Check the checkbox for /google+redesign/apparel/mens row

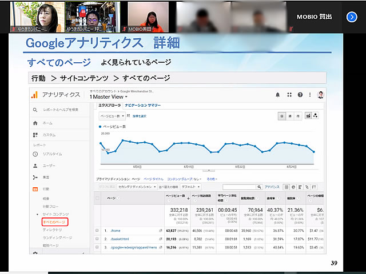(x=97, y=247)
